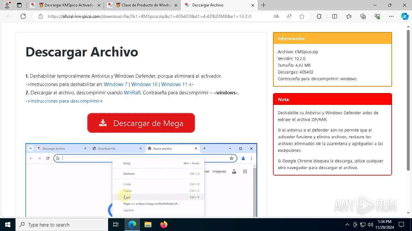The width and height of the screenshot is (412, 231).
Task: Refresh the page with the reload icon
Action: click(23, 16)
